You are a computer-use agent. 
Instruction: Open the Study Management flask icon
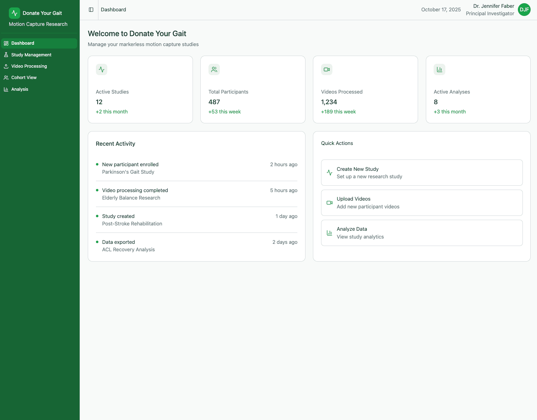(x=6, y=55)
